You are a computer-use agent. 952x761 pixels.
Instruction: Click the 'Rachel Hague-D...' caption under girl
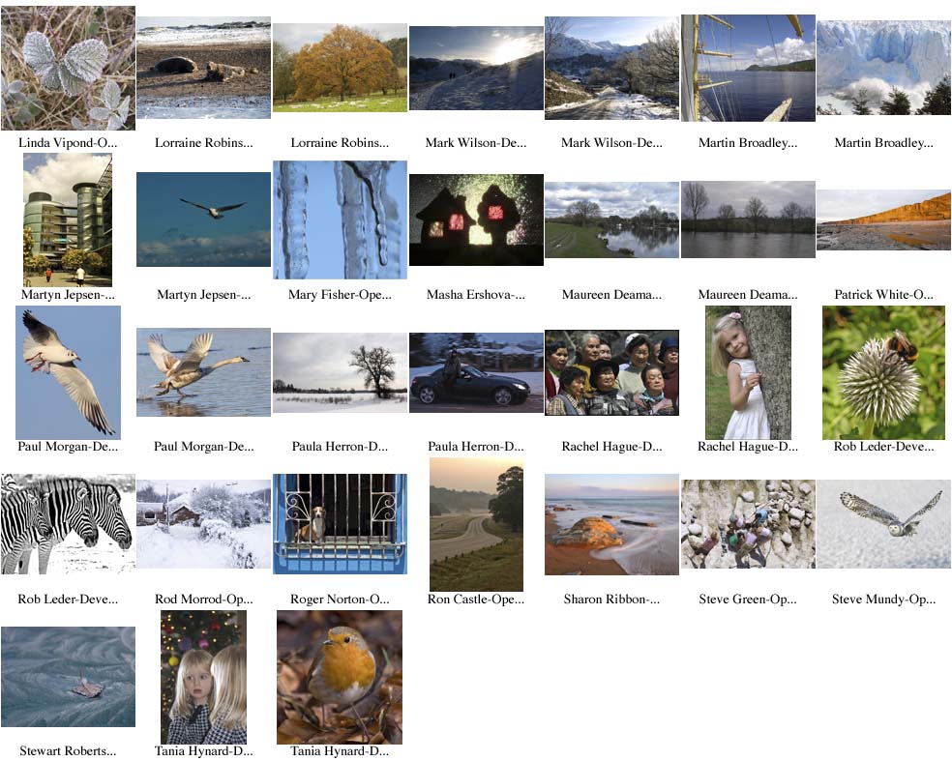pyautogui.click(x=748, y=446)
